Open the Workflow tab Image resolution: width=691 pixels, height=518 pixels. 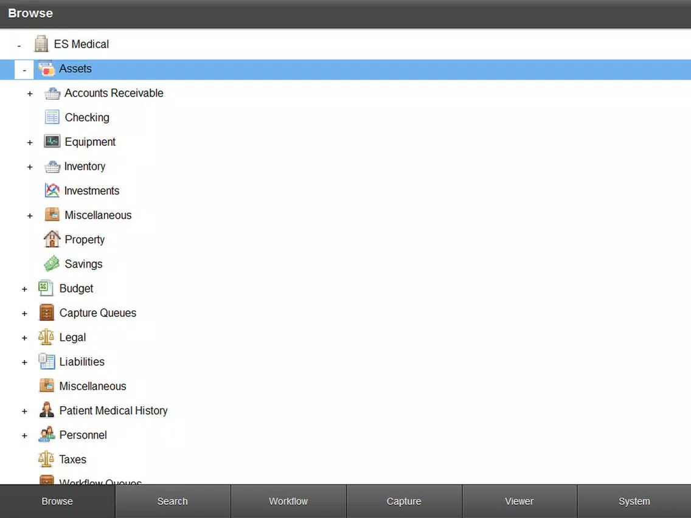(288, 501)
